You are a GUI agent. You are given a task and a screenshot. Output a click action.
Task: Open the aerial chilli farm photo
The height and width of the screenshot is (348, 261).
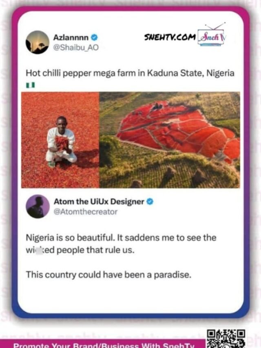pos(170,140)
